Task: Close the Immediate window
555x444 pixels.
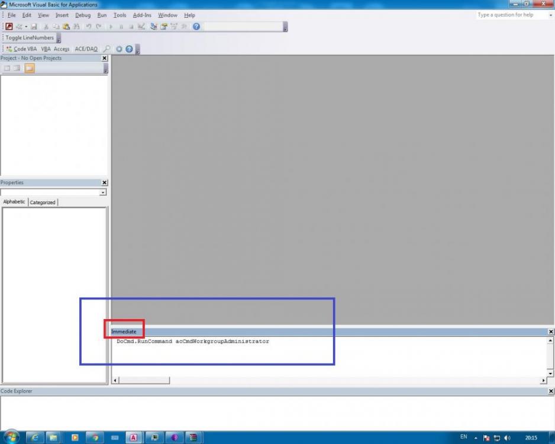Action: point(551,332)
